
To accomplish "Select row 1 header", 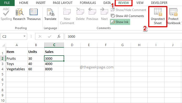I will 3,52.
